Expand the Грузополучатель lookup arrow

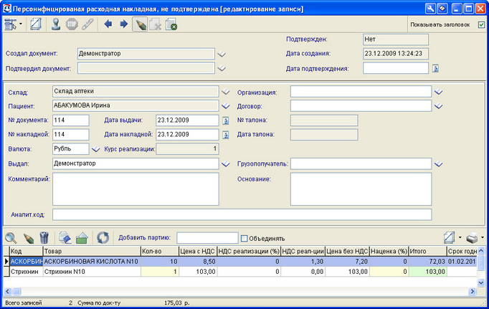click(x=439, y=164)
